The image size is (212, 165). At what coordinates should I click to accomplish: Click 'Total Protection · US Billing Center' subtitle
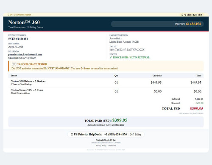(26, 27)
